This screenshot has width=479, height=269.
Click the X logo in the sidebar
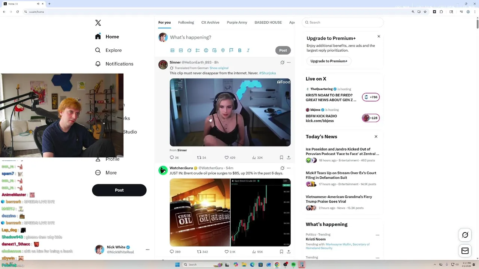pyautogui.click(x=98, y=23)
